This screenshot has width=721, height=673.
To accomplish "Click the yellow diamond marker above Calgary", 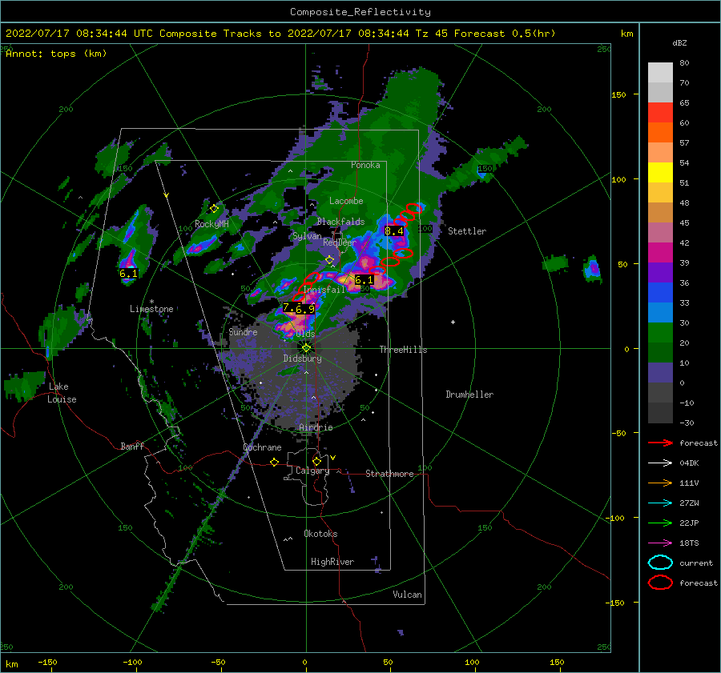I will [x=316, y=461].
